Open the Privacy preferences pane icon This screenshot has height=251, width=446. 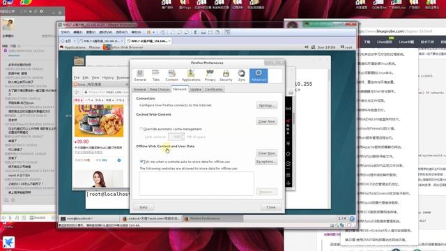coord(210,76)
